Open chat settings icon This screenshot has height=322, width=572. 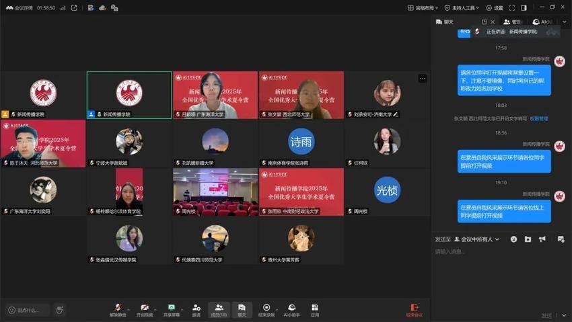tap(561, 239)
